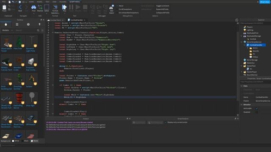Click the Explorer filter workspace field

[x=255, y=23]
